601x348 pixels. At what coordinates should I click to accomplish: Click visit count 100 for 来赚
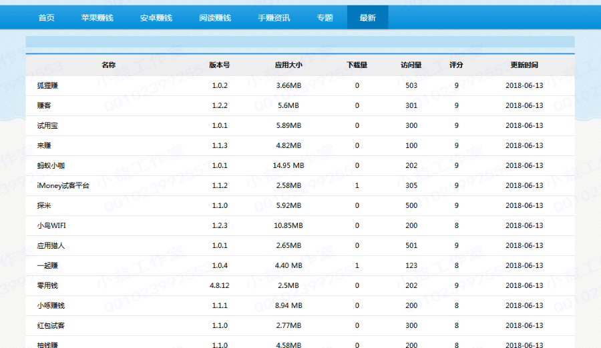[411, 145]
